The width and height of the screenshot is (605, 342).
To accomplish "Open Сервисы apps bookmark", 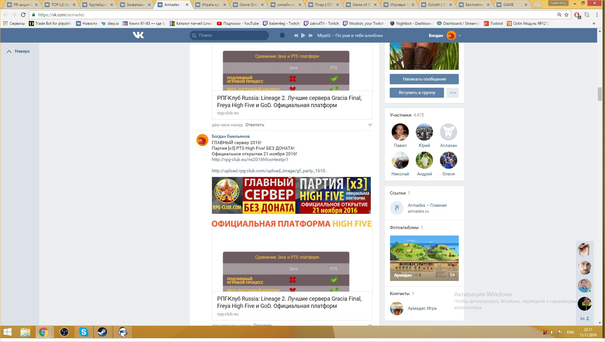I will 14,23.
